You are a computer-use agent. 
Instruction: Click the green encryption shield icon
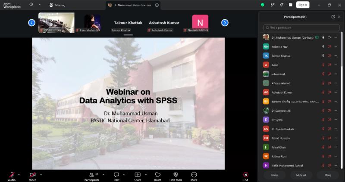(x=263, y=5)
